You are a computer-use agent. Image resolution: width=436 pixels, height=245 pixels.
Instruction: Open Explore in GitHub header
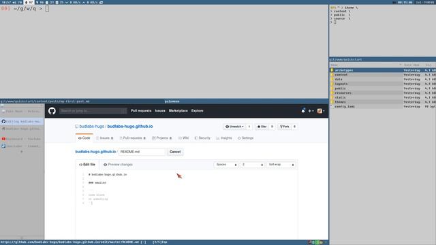197,111
